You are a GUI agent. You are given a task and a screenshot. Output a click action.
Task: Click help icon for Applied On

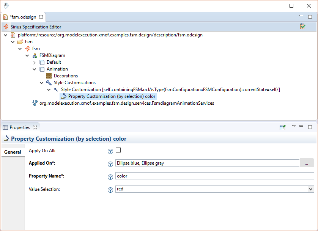coord(110,164)
